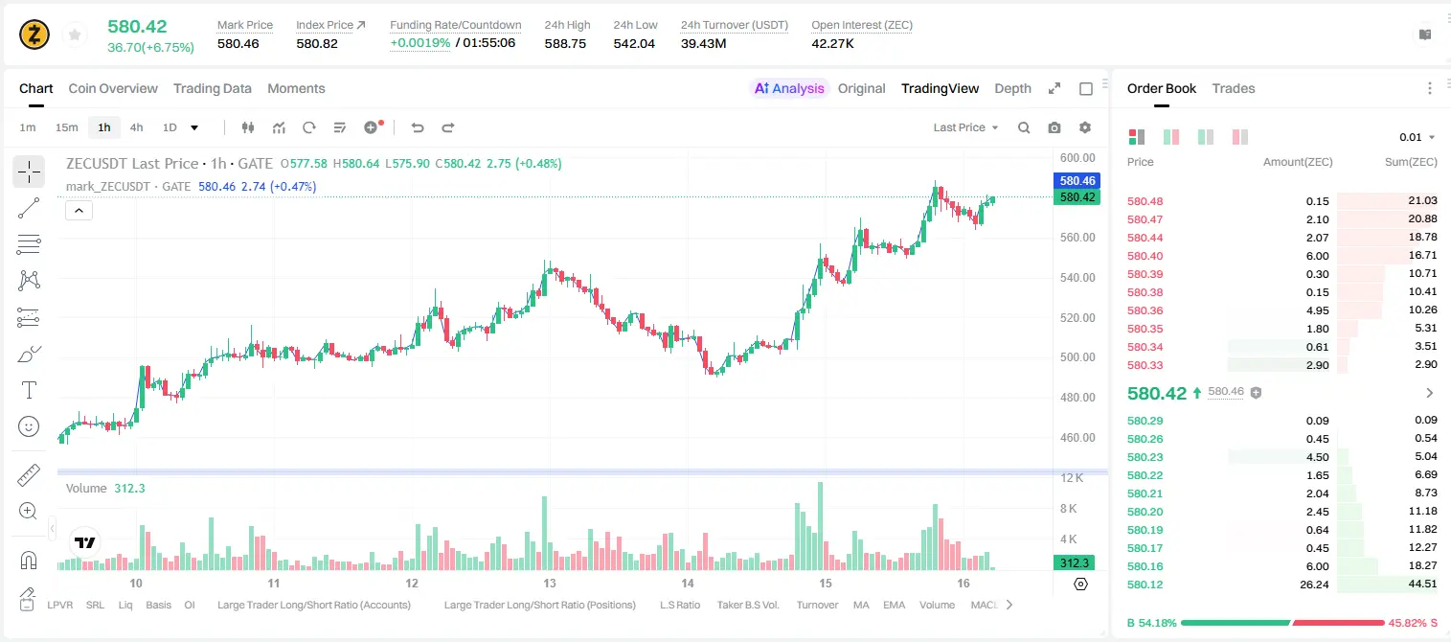Click the 580.40 ask price row
Image resolution: width=1451 pixels, height=642 pixels.
coord(1282,256)
